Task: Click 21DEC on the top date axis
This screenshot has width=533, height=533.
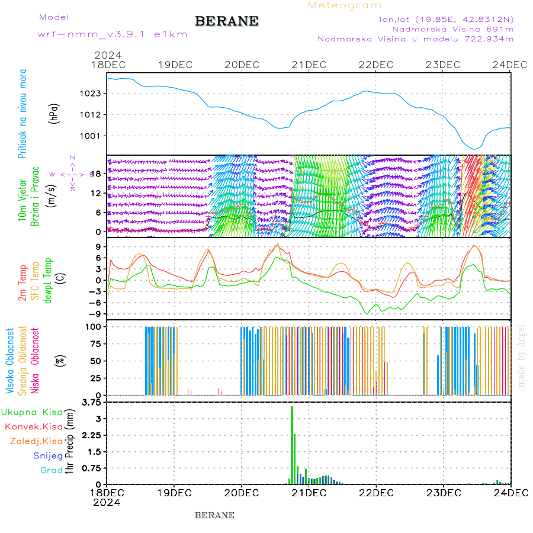Action: pos(309,65)
